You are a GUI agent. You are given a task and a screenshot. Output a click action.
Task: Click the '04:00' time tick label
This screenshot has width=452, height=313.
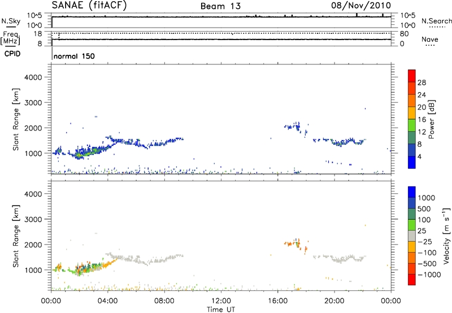click(108, 301)
